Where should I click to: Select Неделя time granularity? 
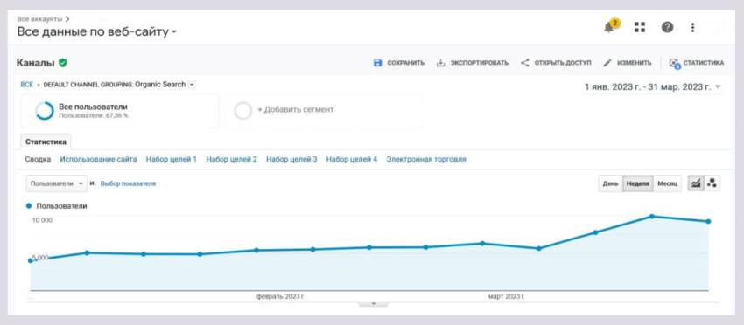638,183
